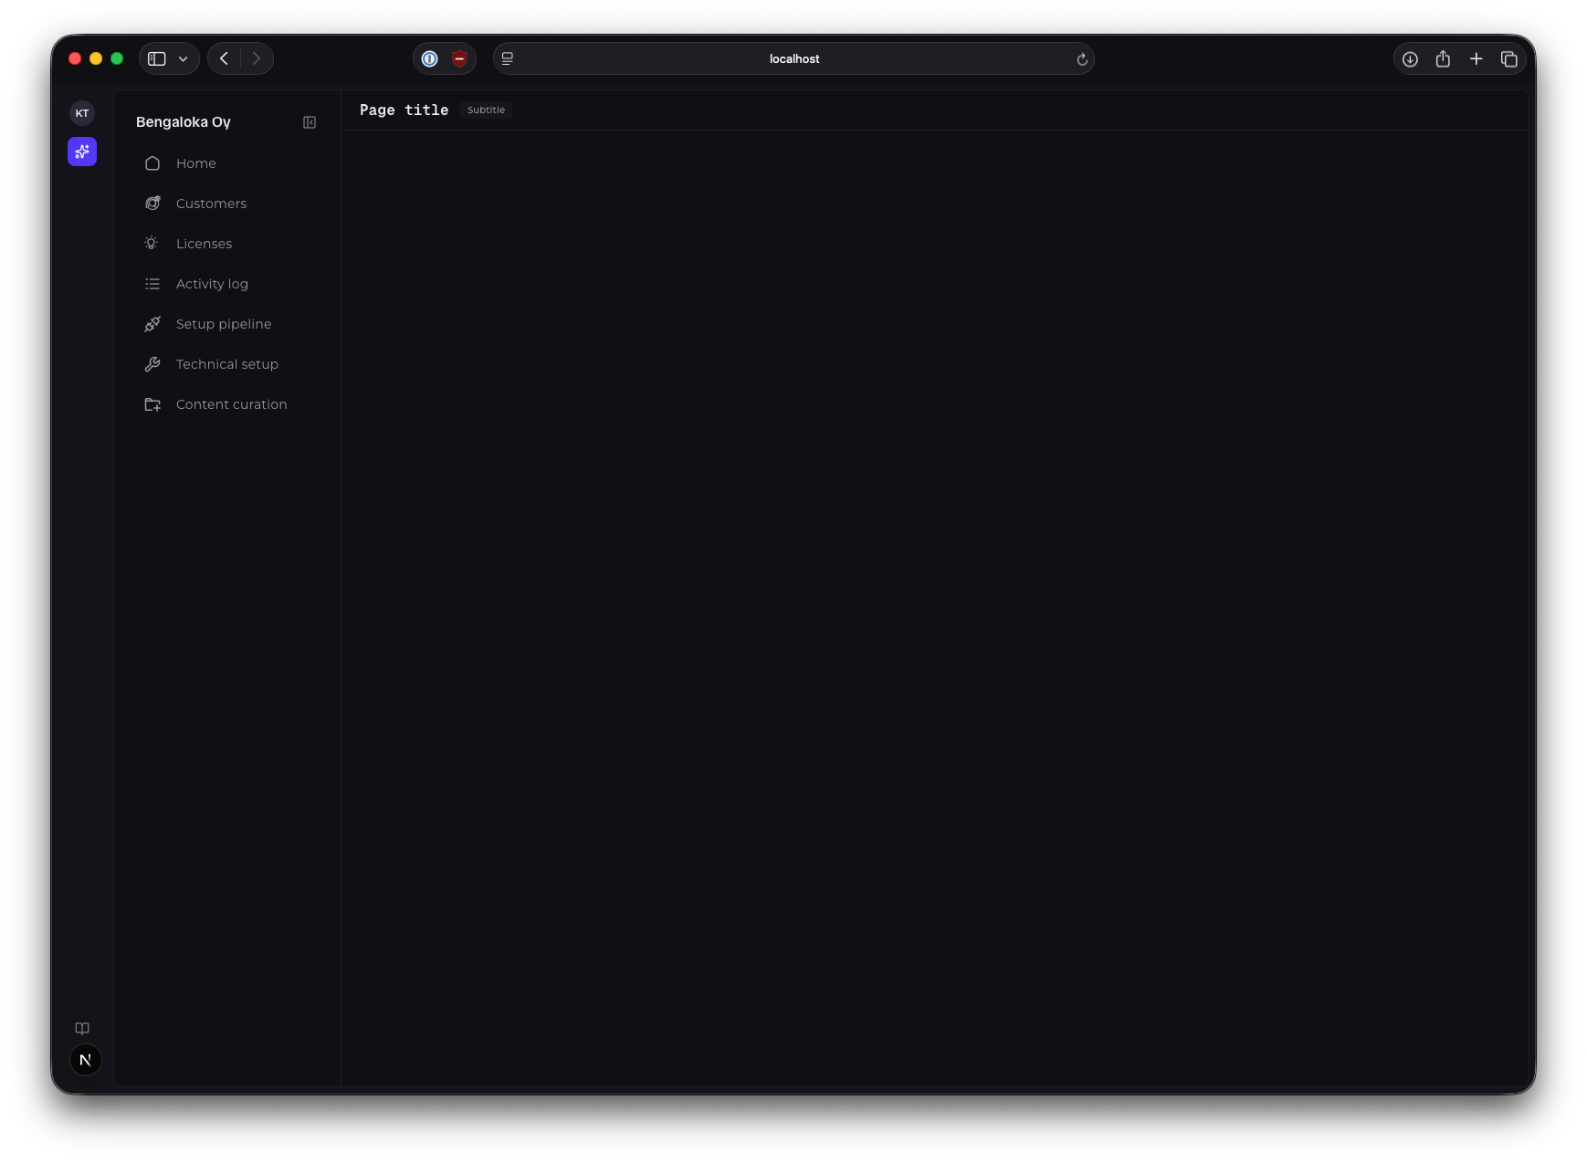The image size is (1587, 1162).
Task: Click the KT avatar button
Action: (x=81, y=112)
